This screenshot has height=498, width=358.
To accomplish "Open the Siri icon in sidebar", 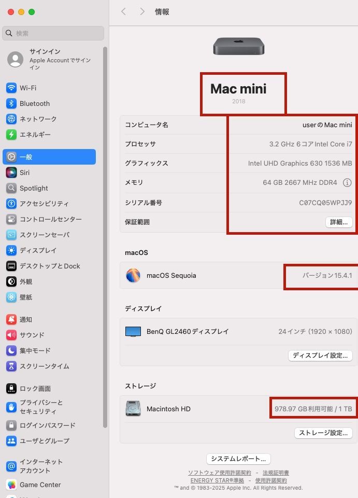I will point(11,172).
